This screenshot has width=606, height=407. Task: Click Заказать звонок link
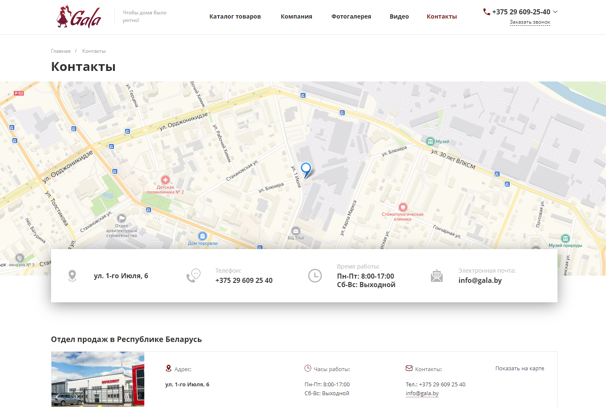click(x=530, y=22)
